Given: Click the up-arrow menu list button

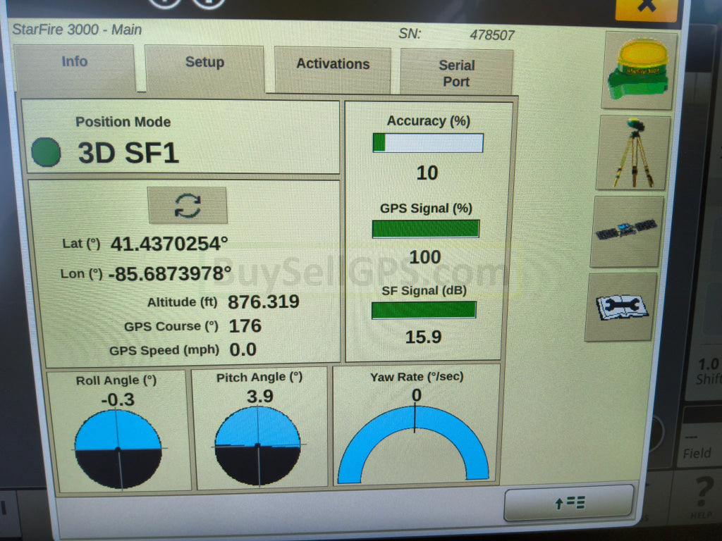Looking at the screenshot, I should (569, 502).
